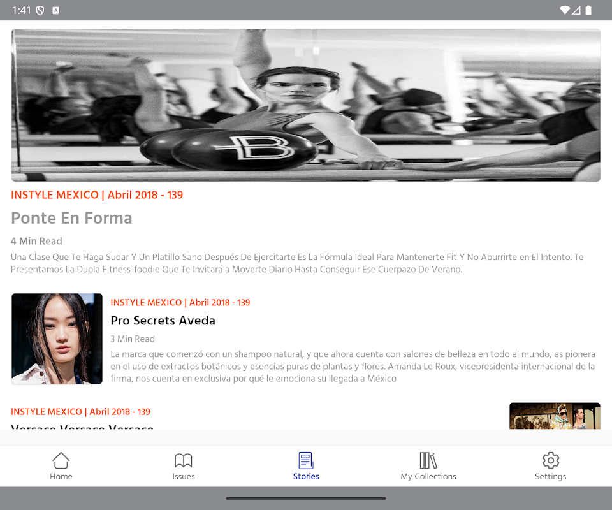Tap the '4 Min Read' label
This screenshot has width=612, height=510.
click(36, 241)
